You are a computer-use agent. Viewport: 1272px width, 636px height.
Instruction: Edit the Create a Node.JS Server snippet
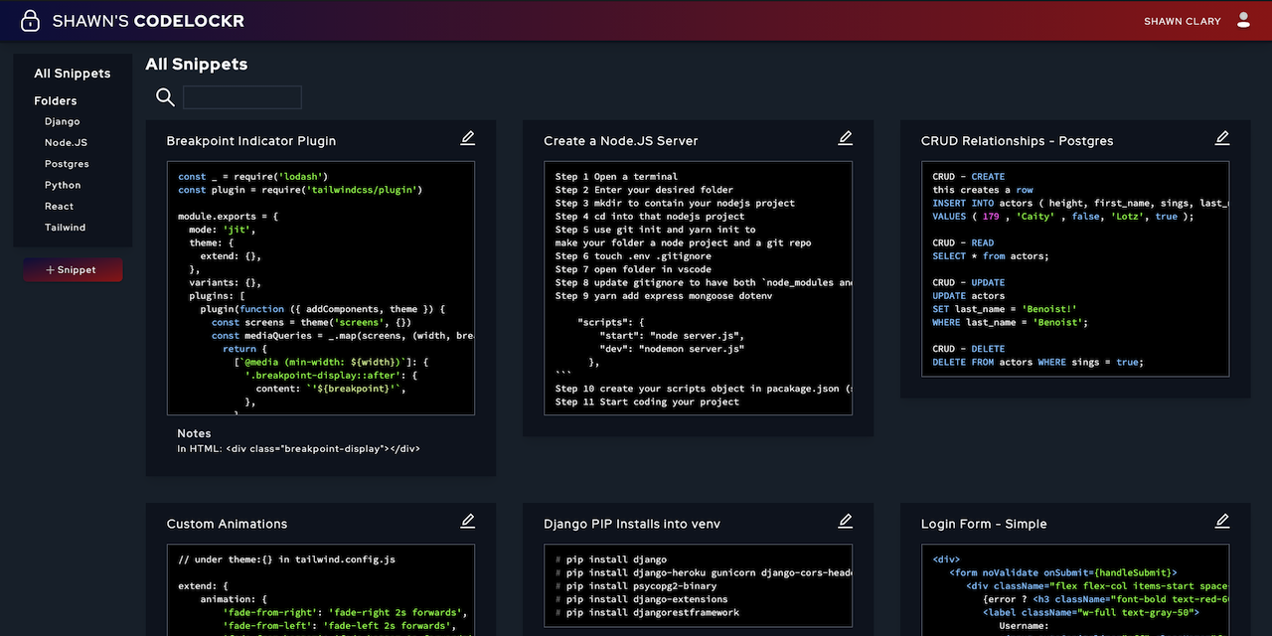[846, 139]
